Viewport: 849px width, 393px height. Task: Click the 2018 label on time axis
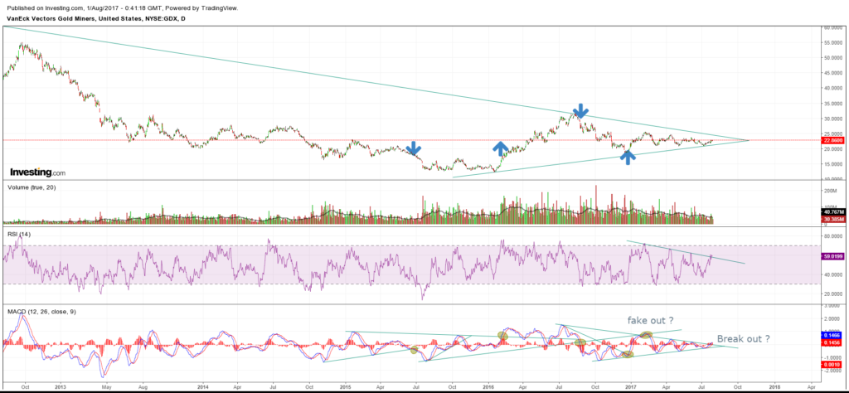(775, 387)
